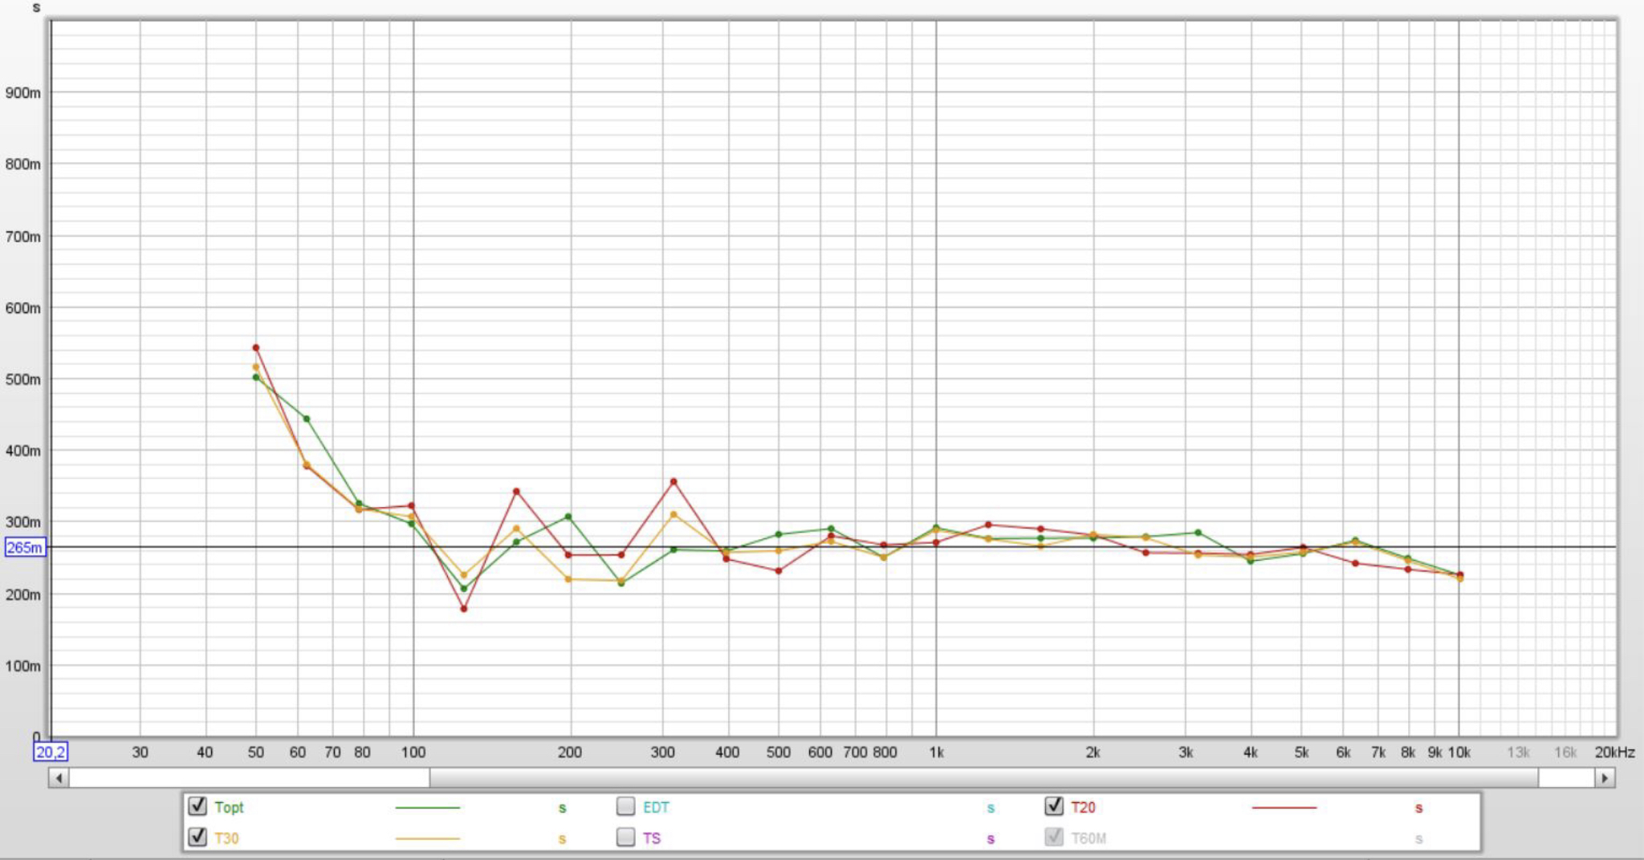This screenshot has height=860, width=1644.
Task: Click the orange T30 line sample in legend
Action: click(427, 838)
